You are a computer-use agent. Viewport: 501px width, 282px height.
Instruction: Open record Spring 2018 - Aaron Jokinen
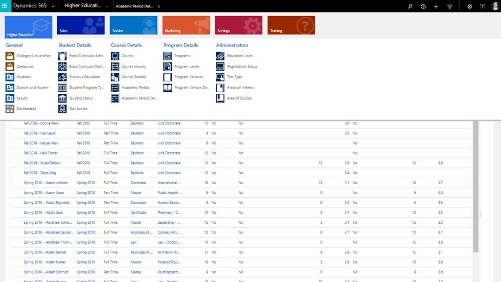coord(46,183)
